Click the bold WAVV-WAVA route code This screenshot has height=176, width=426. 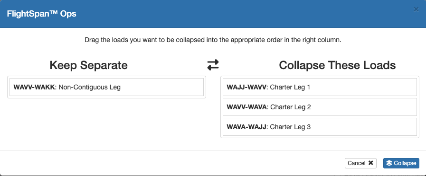pyautogui.click(x=247, y=107)
